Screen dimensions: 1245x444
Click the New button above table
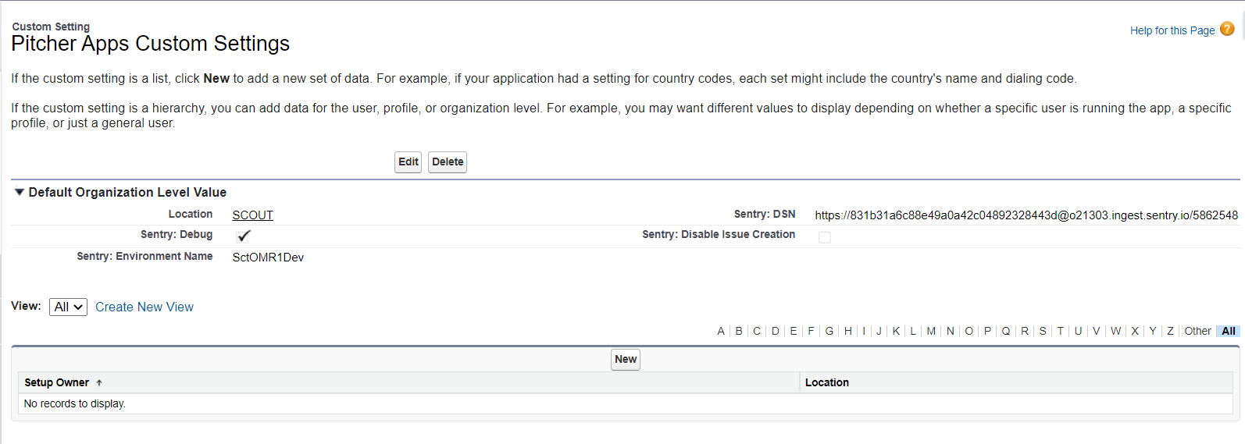pyautogui.click(x=625, y=360)
